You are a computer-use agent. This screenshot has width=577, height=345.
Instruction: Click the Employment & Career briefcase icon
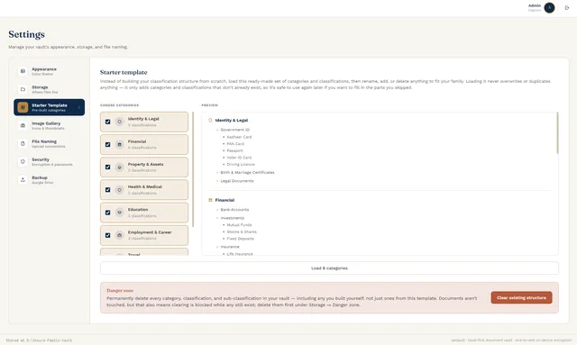pyautogui.click(x=119, y=235)
